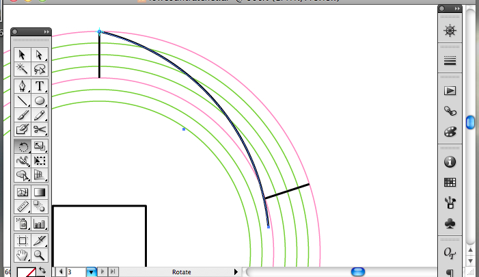Click the vertical scroll down arrow
The height and width of the screenshot is (277, 479).
click(x=470, y=261)
